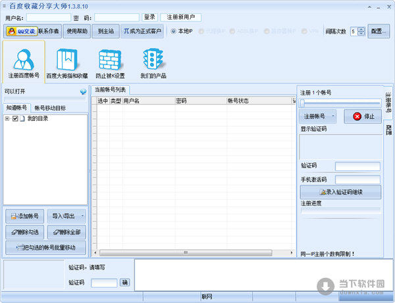Focus the right panel 验证码 field
The image size is (395, 303).
coord(357,166)
